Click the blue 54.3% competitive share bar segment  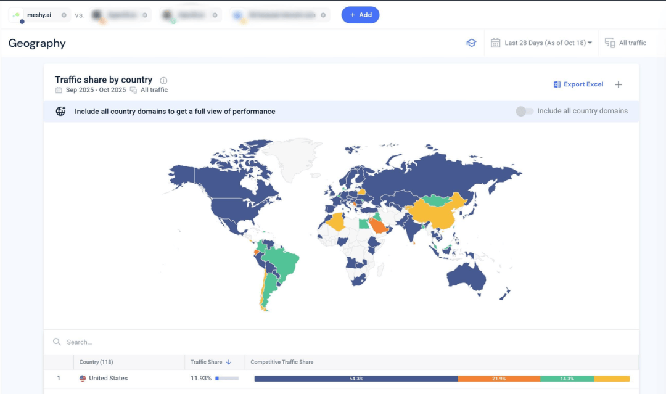356,379
